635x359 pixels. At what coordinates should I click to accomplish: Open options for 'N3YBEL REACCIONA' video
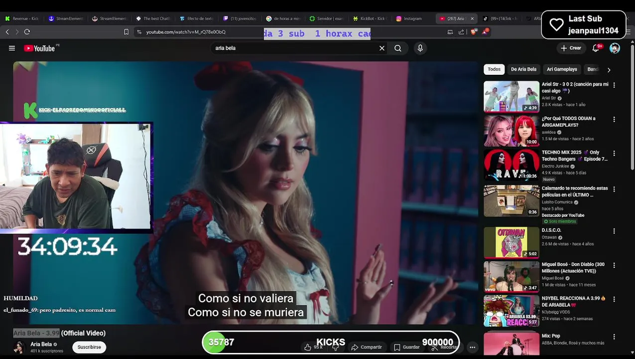pos(614,299)
